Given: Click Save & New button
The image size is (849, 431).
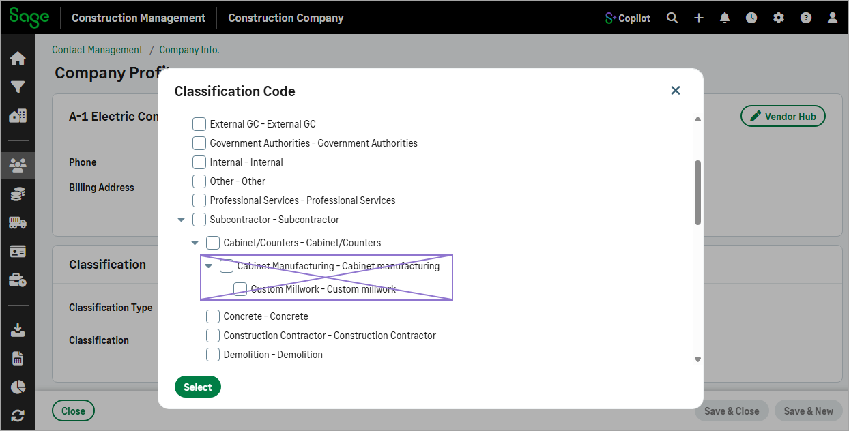Looking at the screenshot, I should coord(808,411).
